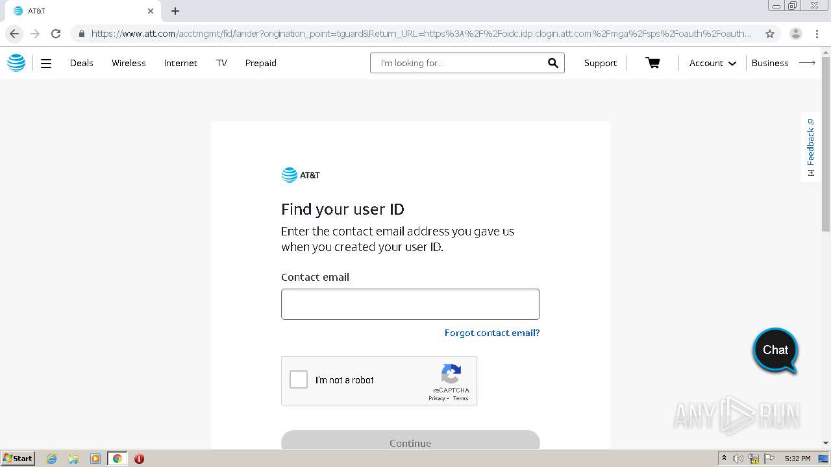Viewport: 831px width, 467px height.
Task: Go back with browser back arrow
Action: (14, 34)
